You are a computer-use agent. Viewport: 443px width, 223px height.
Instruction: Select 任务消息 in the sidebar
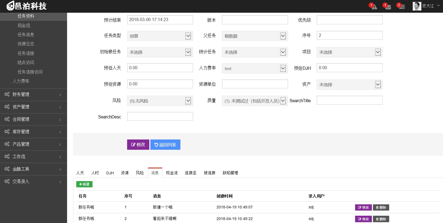(x=26, y=35)
